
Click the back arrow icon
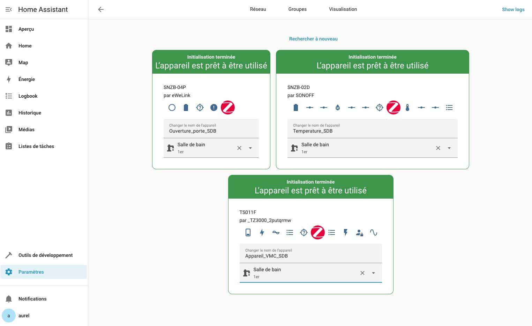101,9
